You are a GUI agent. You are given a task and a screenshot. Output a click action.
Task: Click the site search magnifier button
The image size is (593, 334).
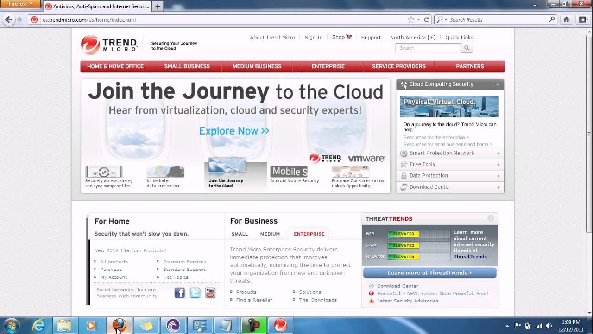(467, 48)
